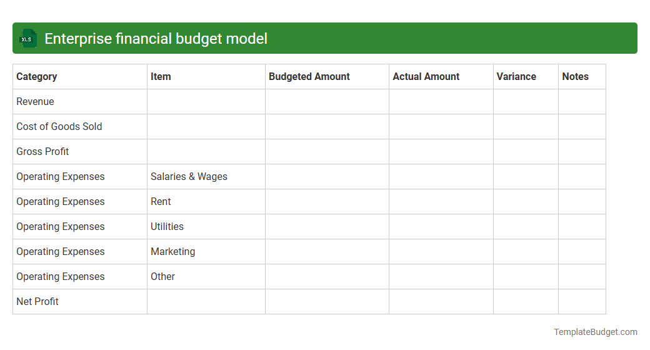The width and height of the screenshot is (650, 350).
Task: Click the empty Item cell for Revenue
Action: [x=206, y=102]
